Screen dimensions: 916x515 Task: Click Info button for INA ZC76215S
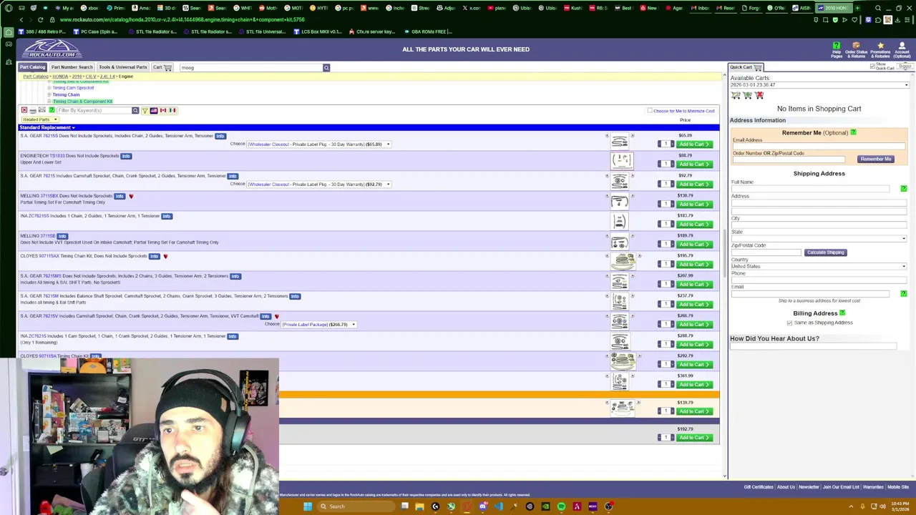pos(166,216)
